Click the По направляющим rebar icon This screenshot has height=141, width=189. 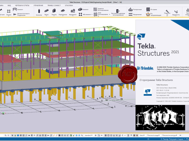pos(148,14)
